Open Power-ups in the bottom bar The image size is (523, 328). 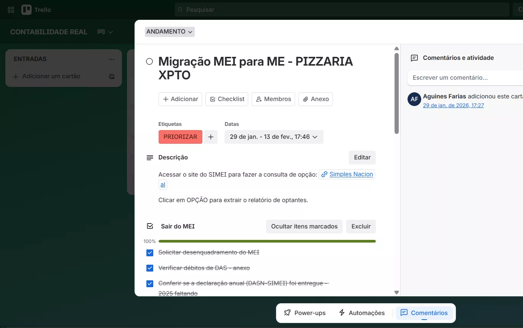pos(305,313)
